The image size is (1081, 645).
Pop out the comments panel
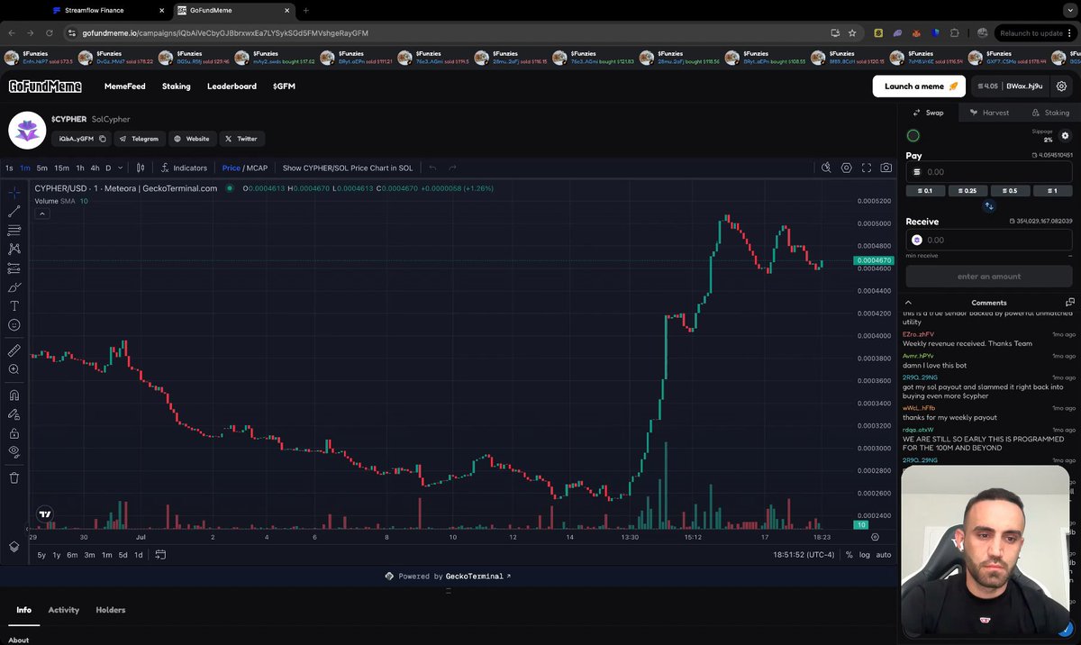[x=1069, y=302]
